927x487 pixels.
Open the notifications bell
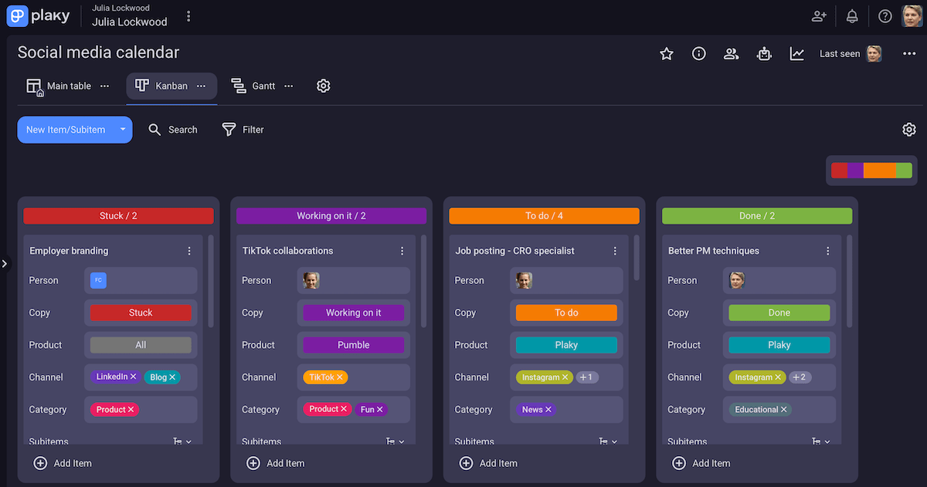tap(851, 15)
